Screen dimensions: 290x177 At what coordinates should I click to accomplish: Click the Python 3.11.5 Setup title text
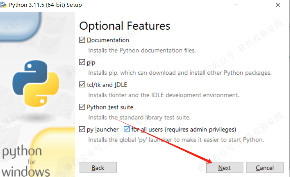pos(45,5)
